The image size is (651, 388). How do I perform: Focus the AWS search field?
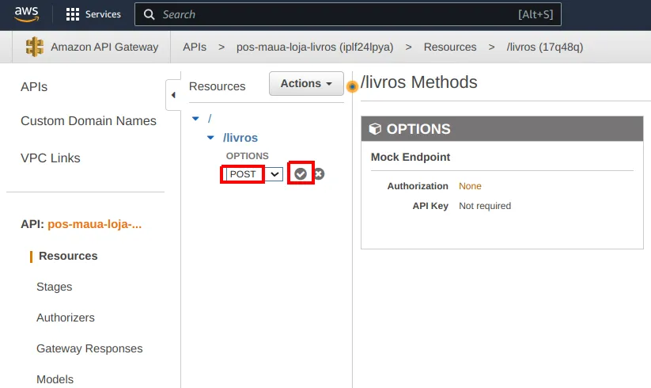click(x=348, y=14)
